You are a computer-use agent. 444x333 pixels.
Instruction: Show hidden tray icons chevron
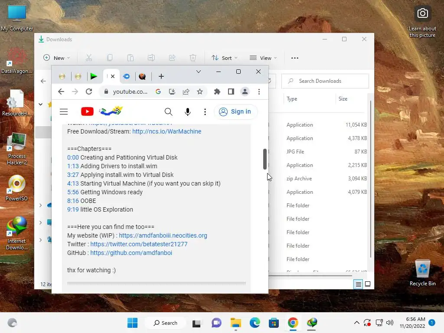click(x=357, y=323)
